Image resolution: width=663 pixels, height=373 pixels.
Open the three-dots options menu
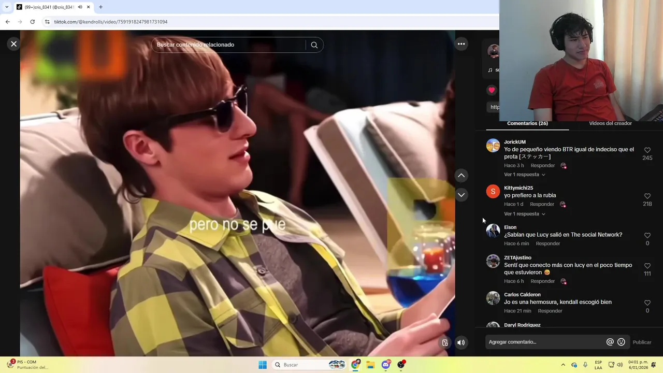pos(461,44)
